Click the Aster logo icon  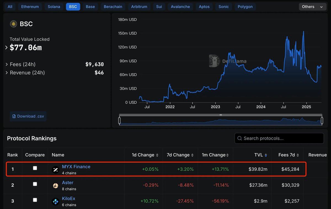[x=56, y=186]
